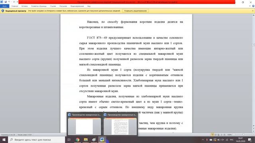Click the zoom slider handle
The image size is (255, 143).
[243, 135]
